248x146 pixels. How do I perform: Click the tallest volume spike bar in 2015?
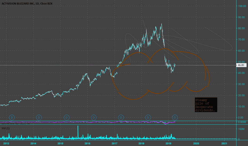click(x=78, y=132)
